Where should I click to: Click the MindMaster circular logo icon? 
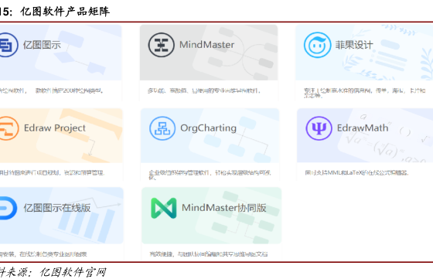(x=162, y=45)
